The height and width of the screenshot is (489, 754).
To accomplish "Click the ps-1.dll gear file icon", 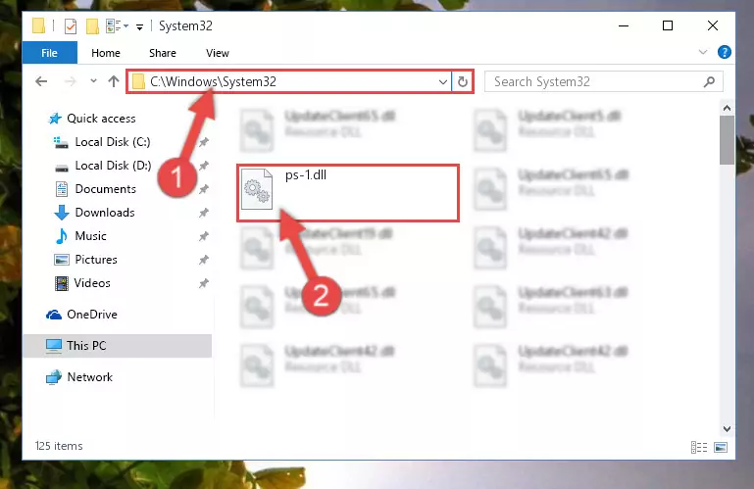I will [x=257, y=189].
